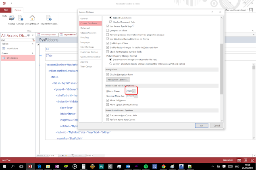Viewport: 258px width, 170px height.
Task: Click the Access Options vertical scrollbar
Action: coord(222,69)
